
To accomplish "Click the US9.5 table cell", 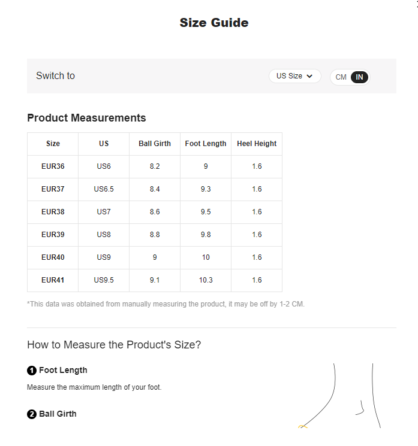I will pos(104,280).
